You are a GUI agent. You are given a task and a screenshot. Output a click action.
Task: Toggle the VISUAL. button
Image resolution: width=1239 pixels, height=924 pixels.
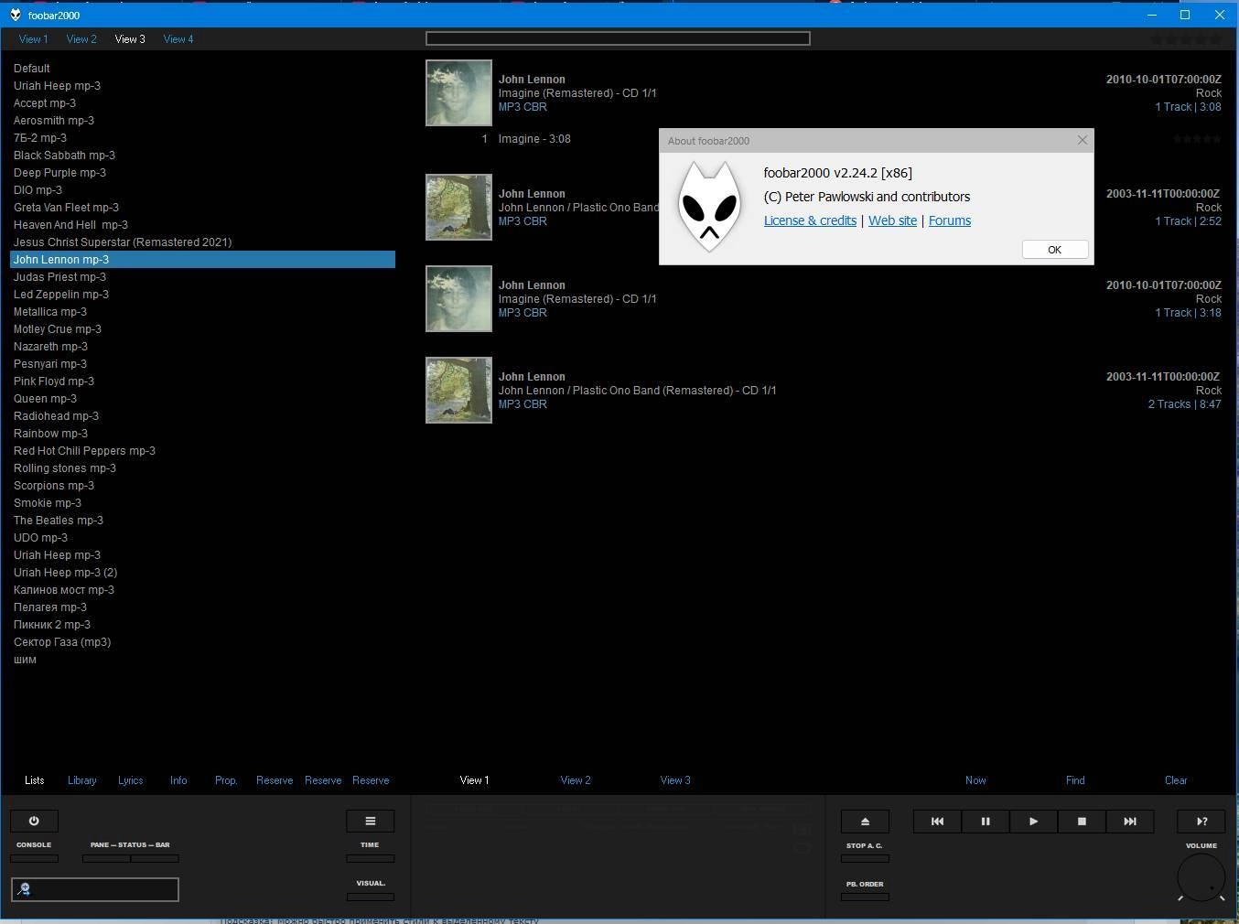point(370,897)
